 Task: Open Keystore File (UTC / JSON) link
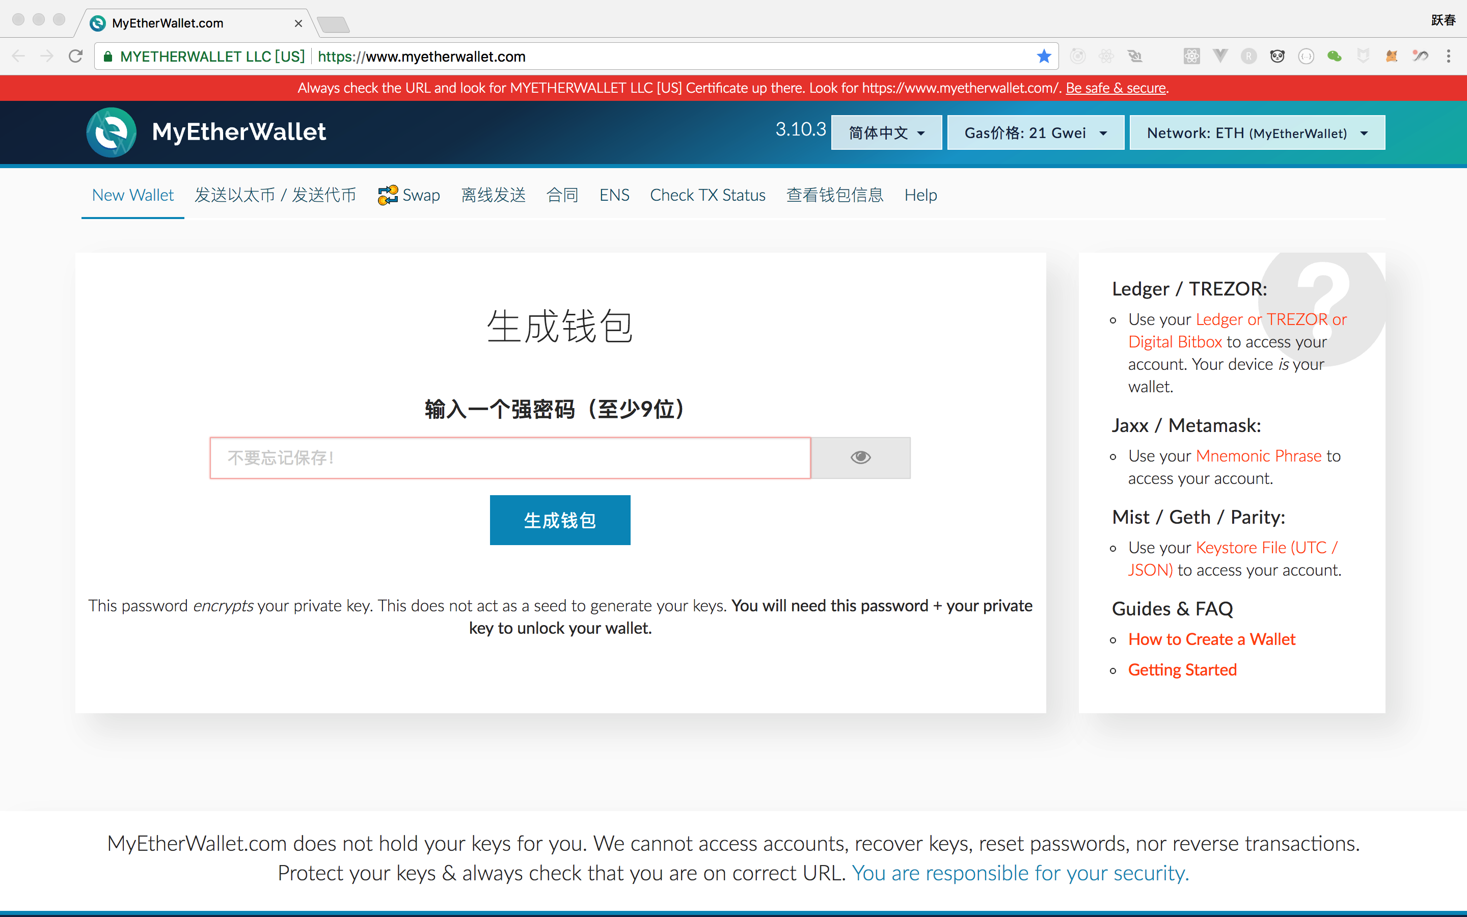click(x=1233, y=558)
